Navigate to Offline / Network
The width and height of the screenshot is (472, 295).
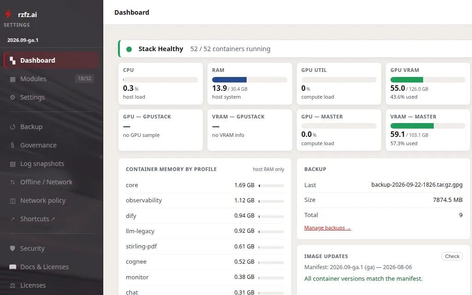coord(52,182)
